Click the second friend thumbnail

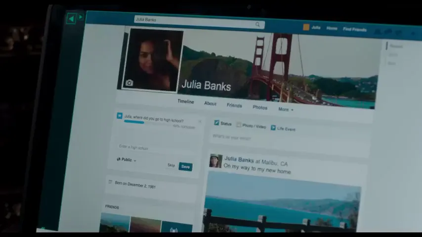click(146, 224)
